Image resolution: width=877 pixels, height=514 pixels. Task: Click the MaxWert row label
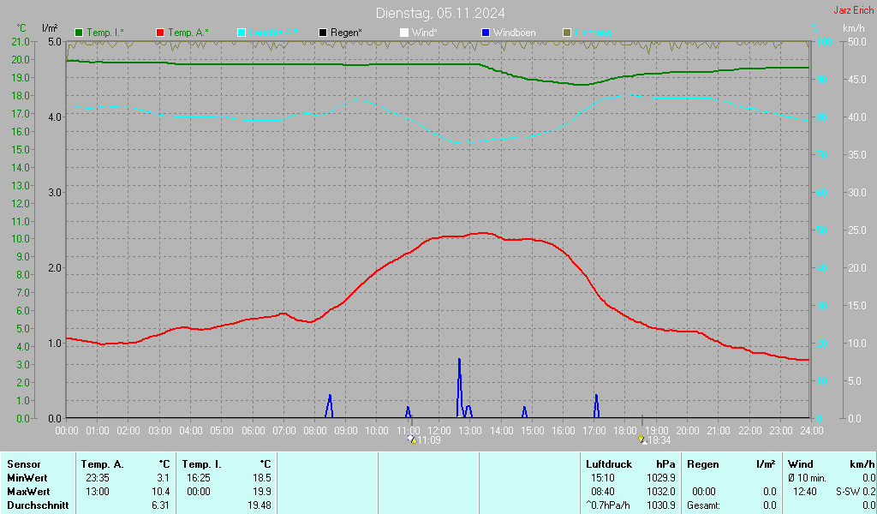coord(28,492)
